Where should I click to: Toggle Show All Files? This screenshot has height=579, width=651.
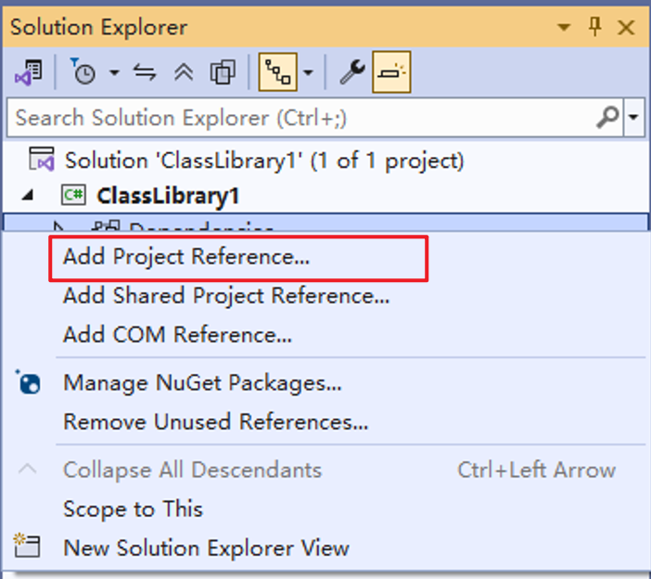223,72
